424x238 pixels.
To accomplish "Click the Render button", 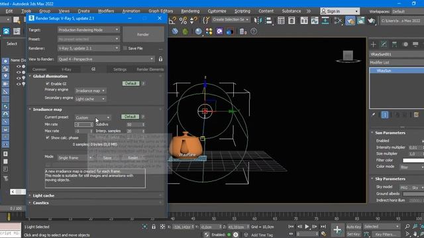I will click(x=143, y=34).
